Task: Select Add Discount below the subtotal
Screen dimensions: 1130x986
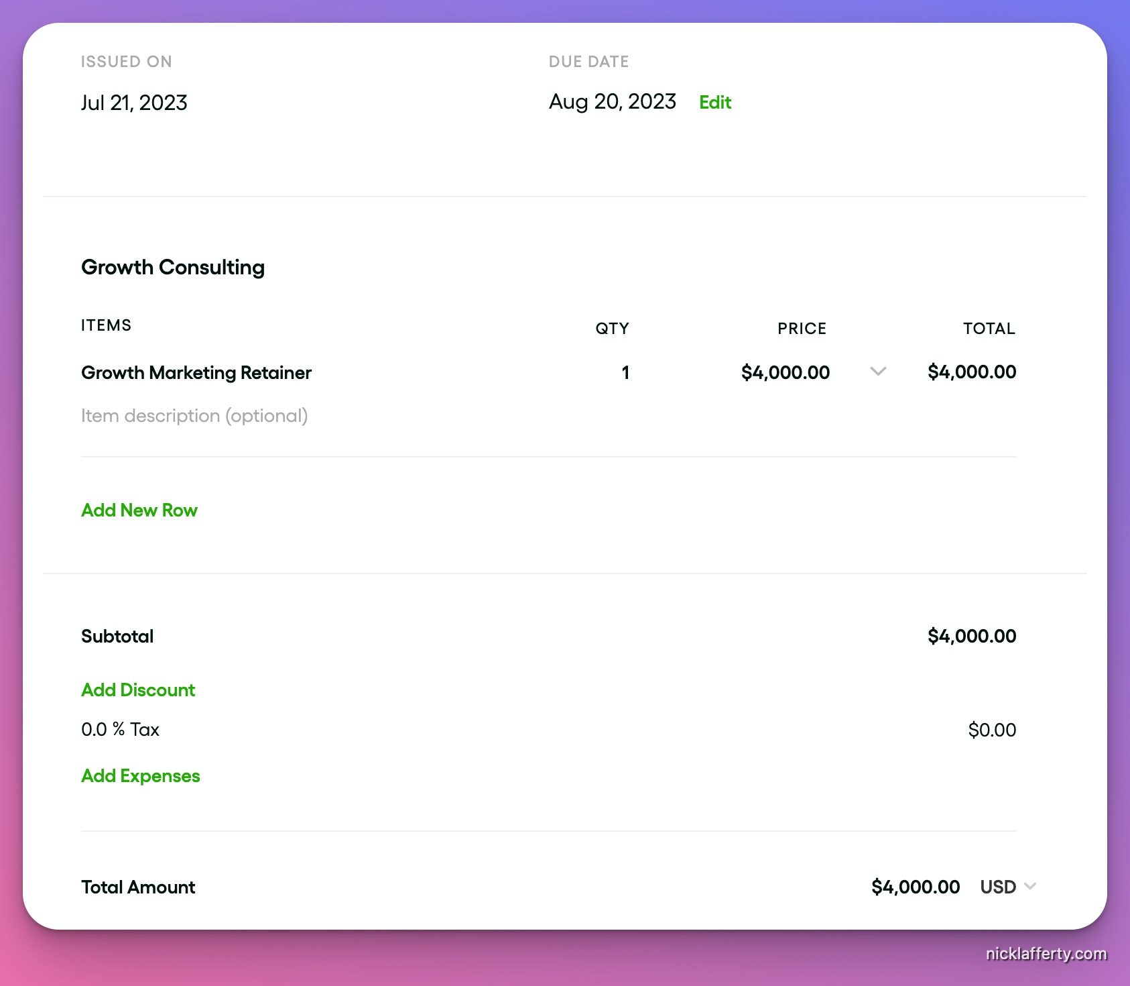Action: pyautogui.click(x=138, y=690)
